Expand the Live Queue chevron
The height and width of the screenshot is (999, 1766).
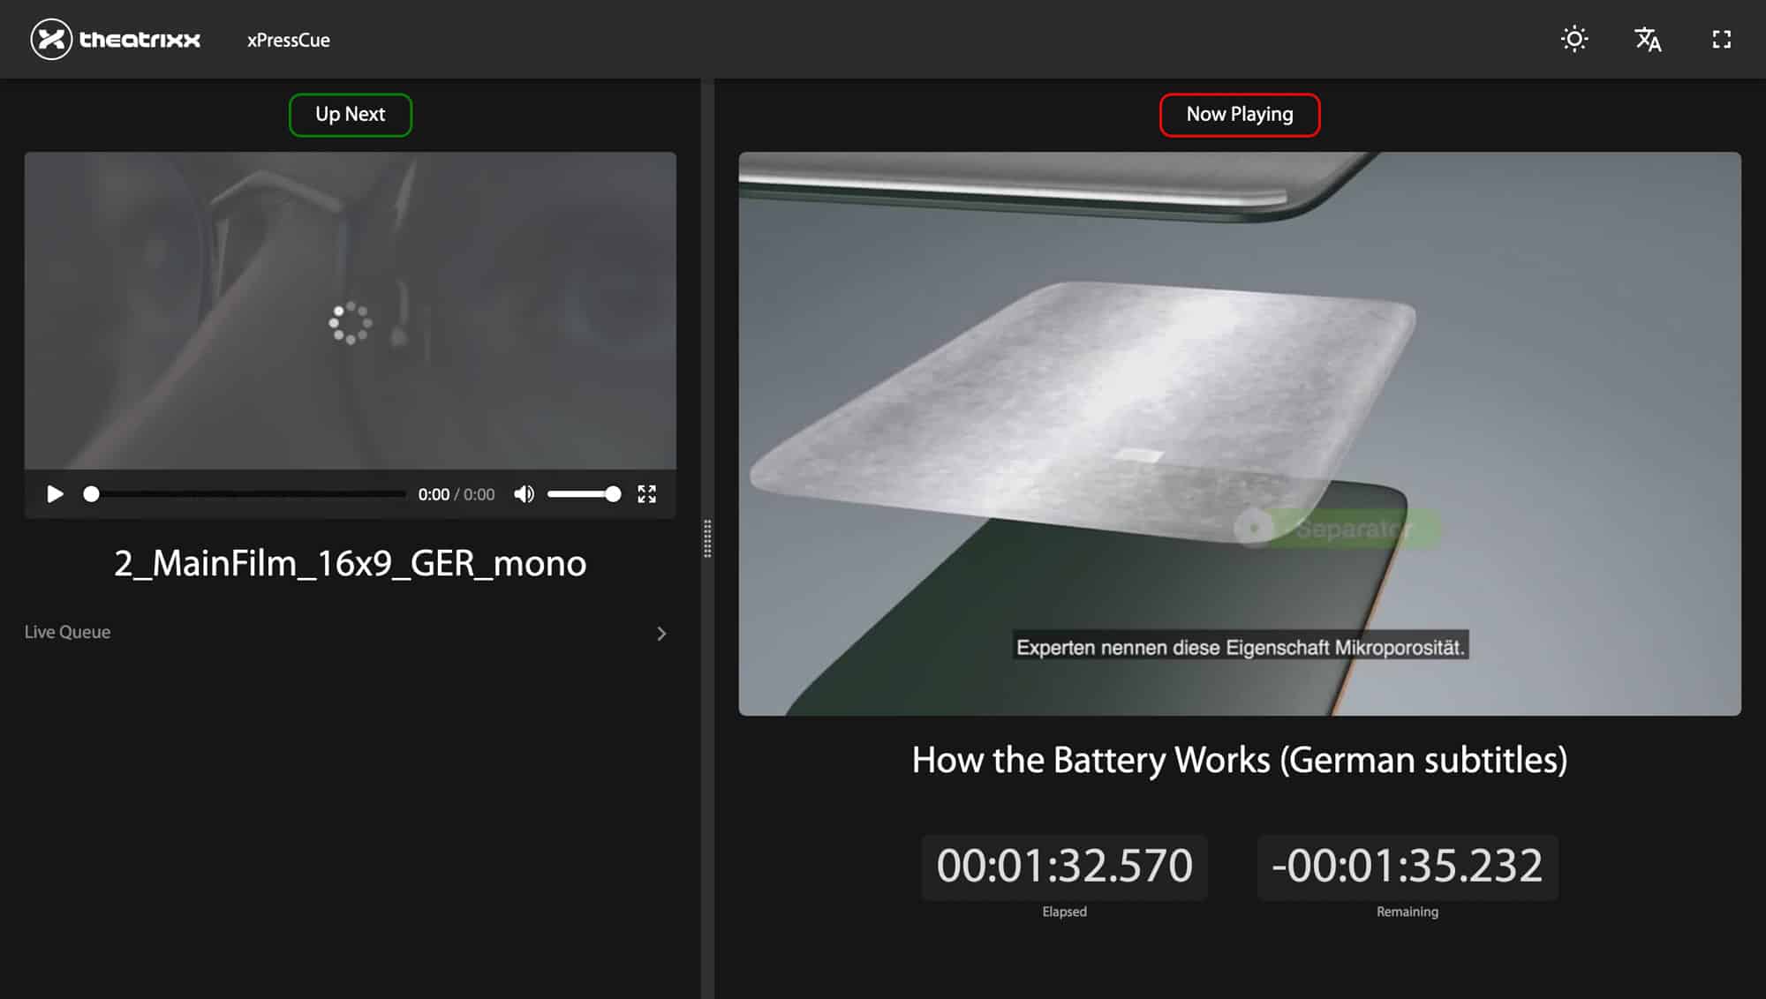(x=661, y=634)
